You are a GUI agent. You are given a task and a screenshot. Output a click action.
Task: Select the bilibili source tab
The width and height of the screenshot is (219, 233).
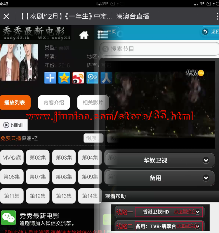click(x=14, y=125)
